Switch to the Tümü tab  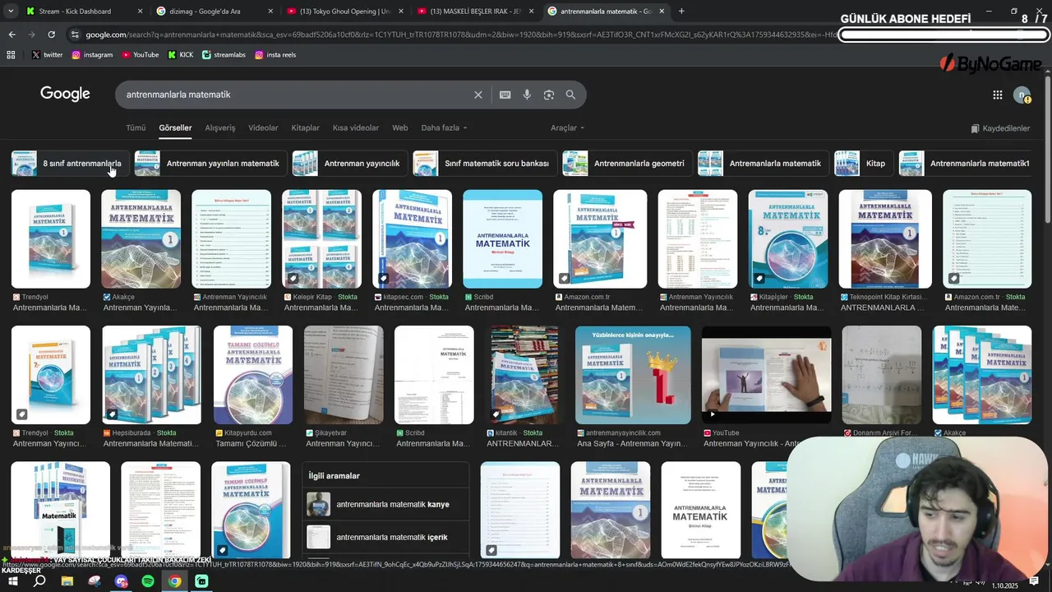click(136, 128)
